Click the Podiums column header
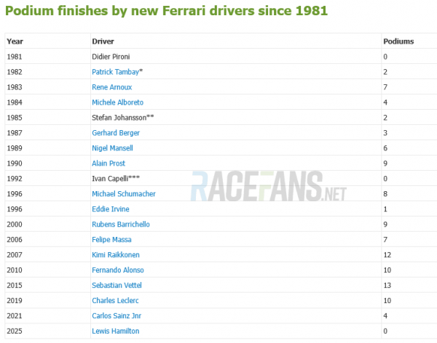This screenshot has width=437, height=343. click(398, 41)
